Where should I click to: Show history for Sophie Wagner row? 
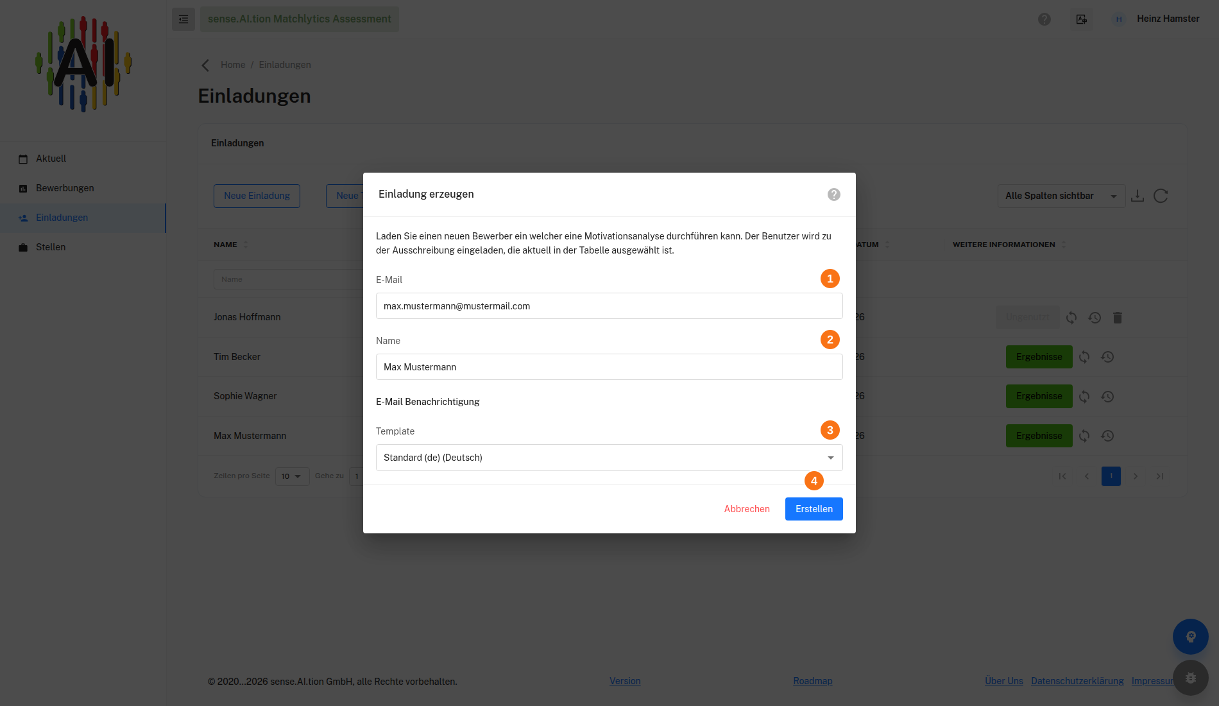pyautogui.click(x=1107, y=397)
